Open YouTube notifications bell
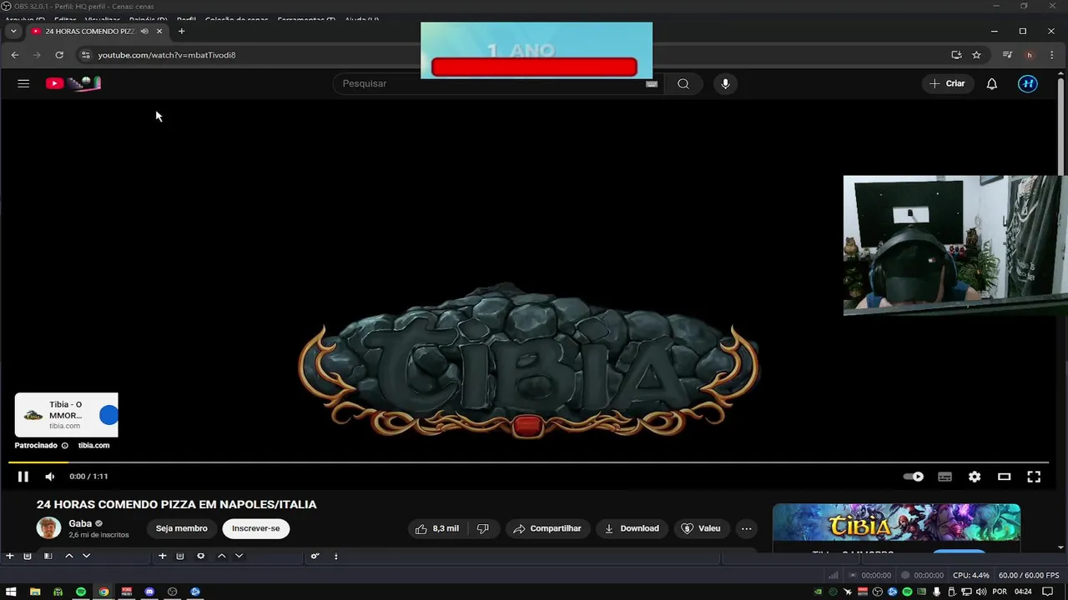The image size is (1068, 600). 992,83
